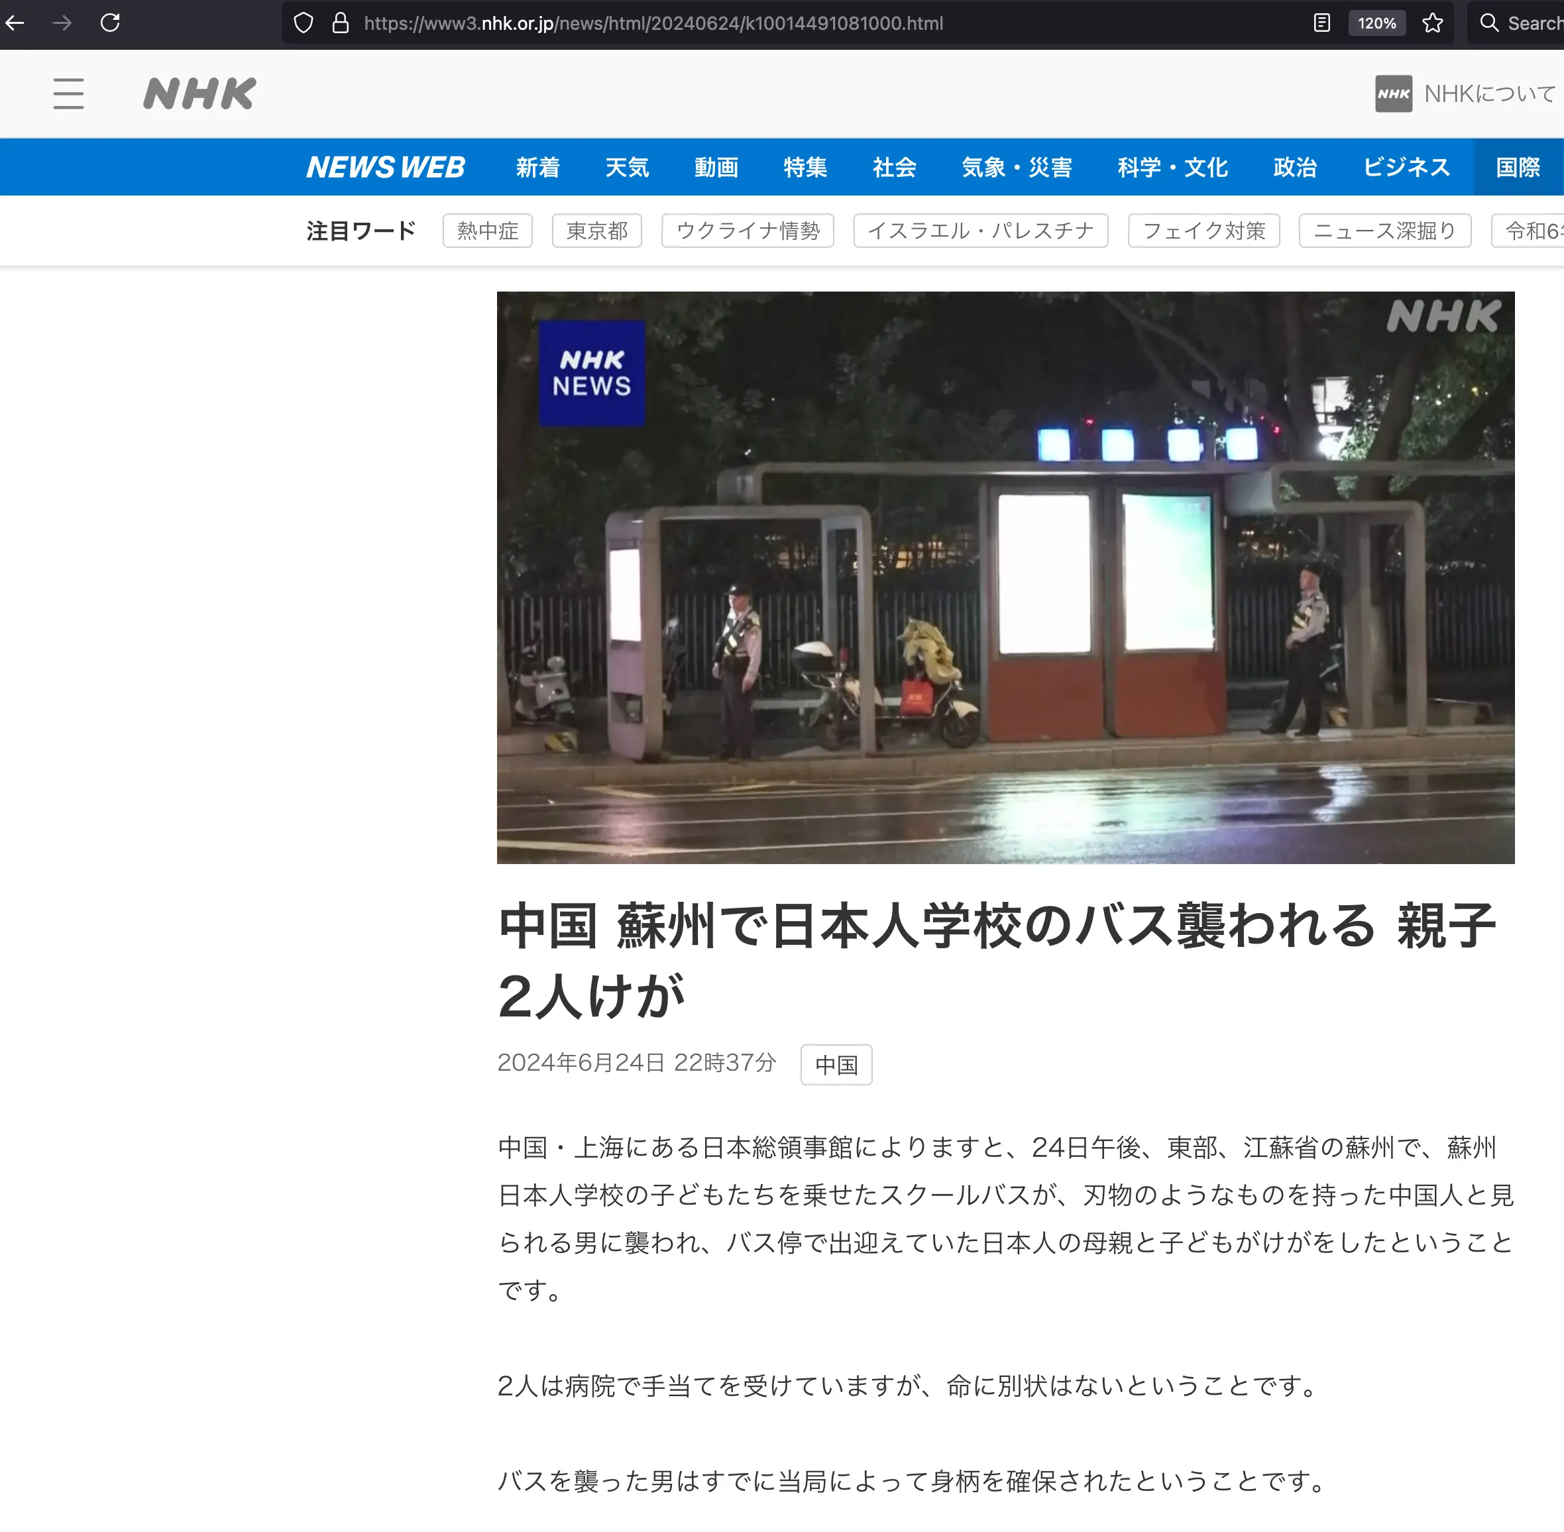Click the forward navigation arrow

pyautogui.click(x=62, y=23)
